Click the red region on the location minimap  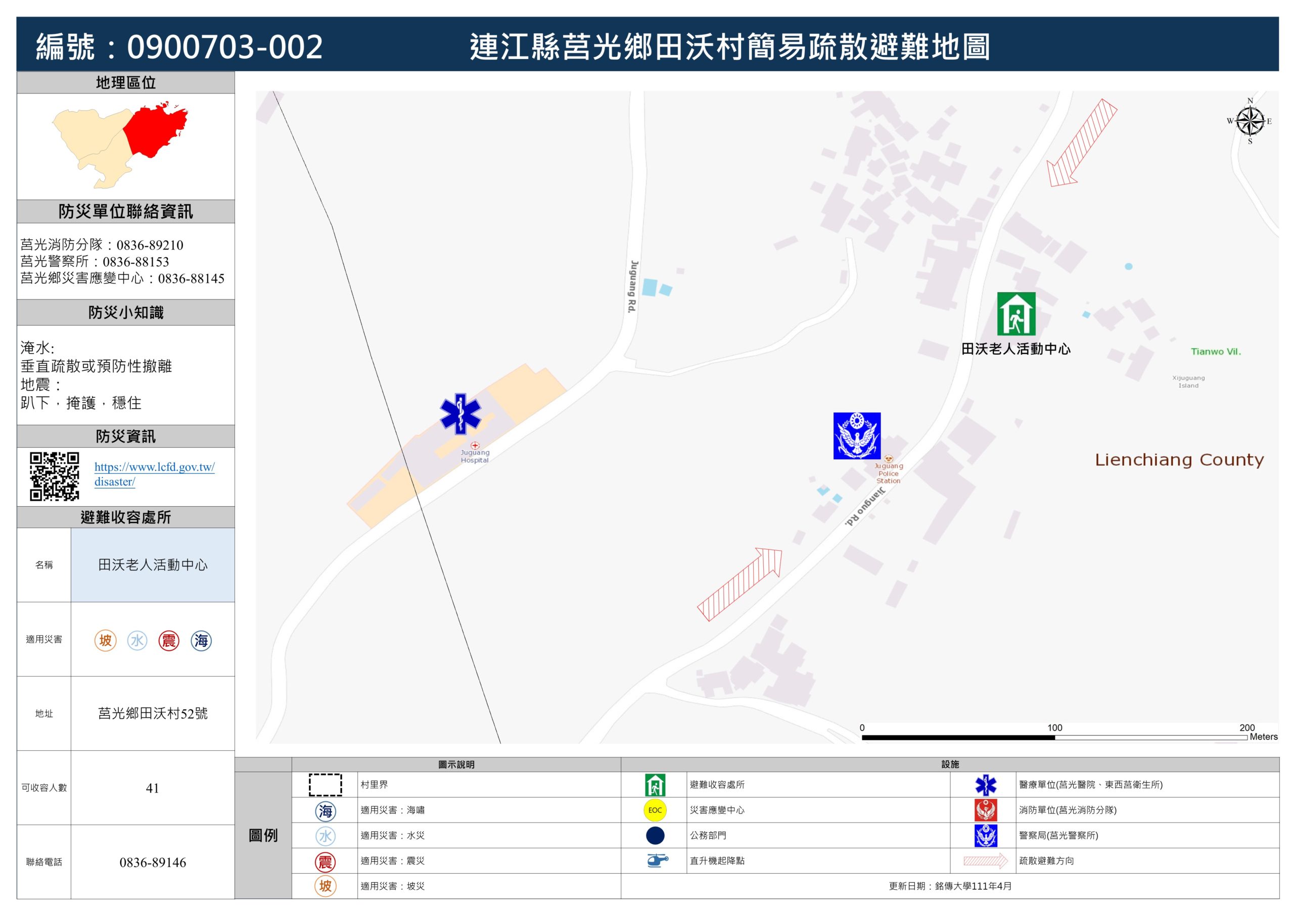tap(155, 131)
